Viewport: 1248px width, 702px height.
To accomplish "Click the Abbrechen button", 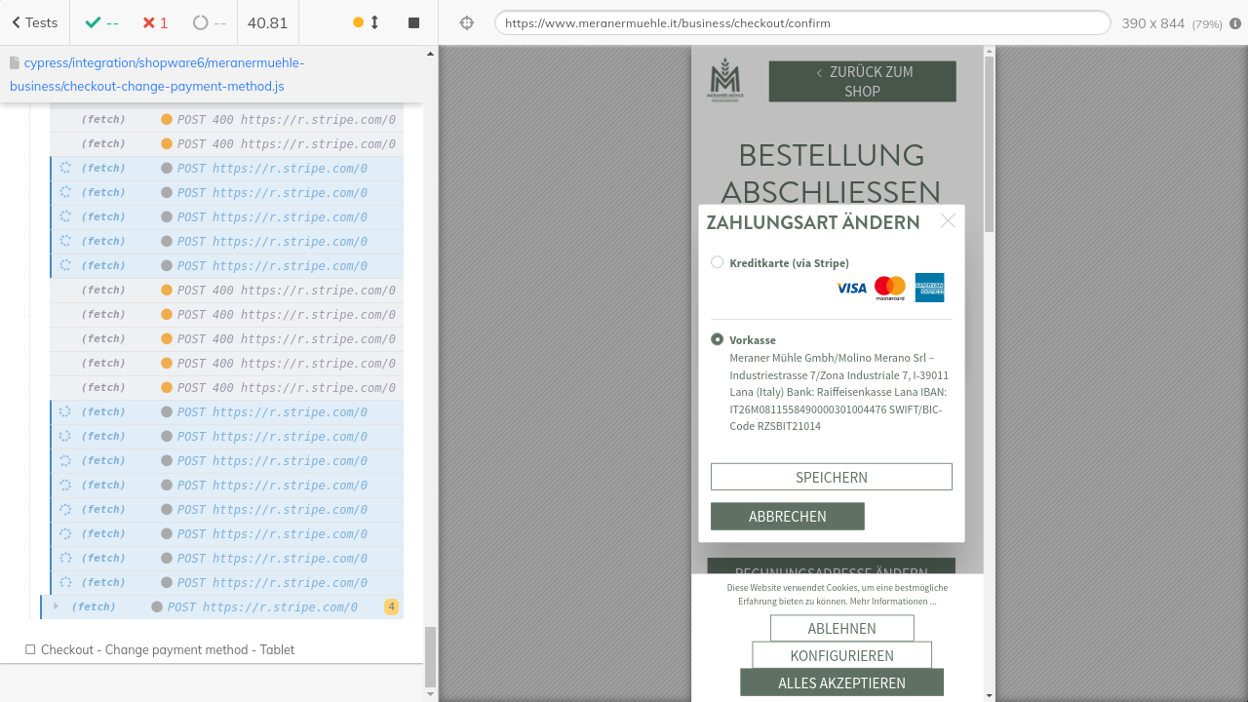I will [787, 517].
